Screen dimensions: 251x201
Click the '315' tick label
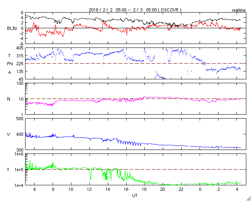pos(20,56)
